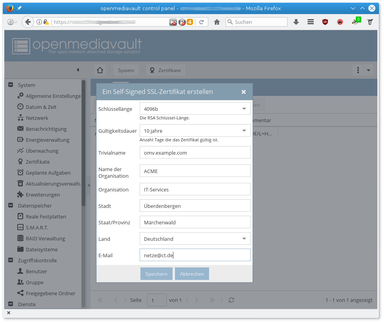The height and width of the screenshot is (323, 384).
Task: Collapse the System tree section
Action: point(11,85)
